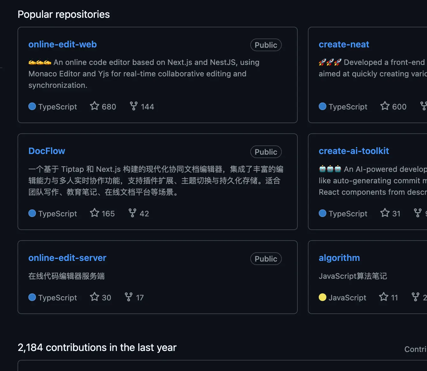
Task: Click the star icon on create-neat
Action: pyautogui.click(x=385, y=106)
